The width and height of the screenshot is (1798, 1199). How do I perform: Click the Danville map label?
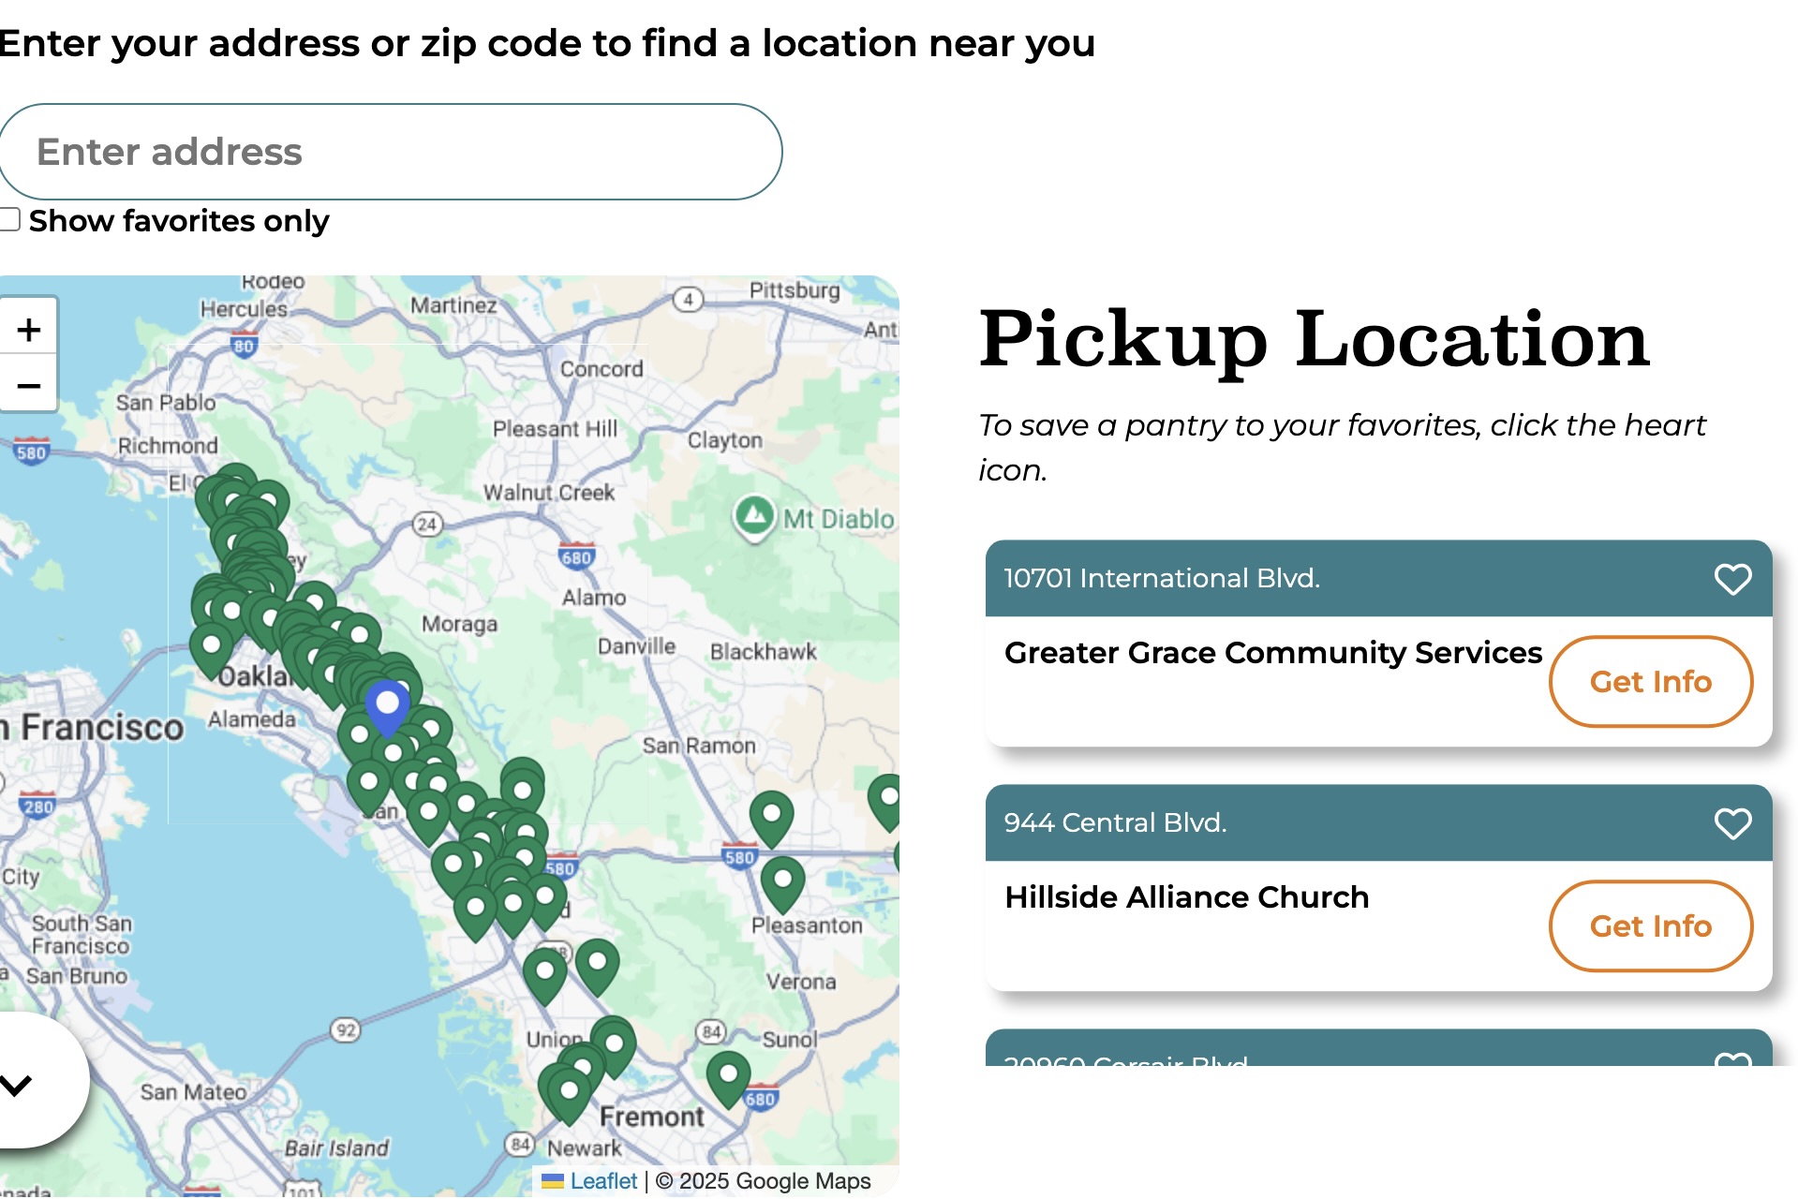coord(636,646)
